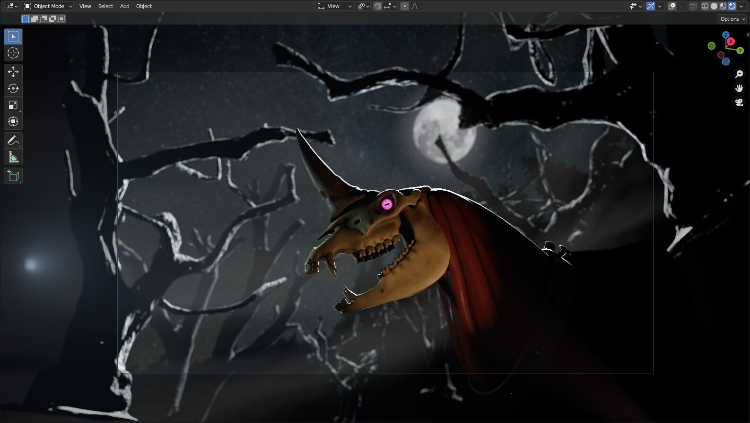This screenshot has height=423, width=750.
Task: Toggle X-Ray mode
Action: tap(693, 6)
